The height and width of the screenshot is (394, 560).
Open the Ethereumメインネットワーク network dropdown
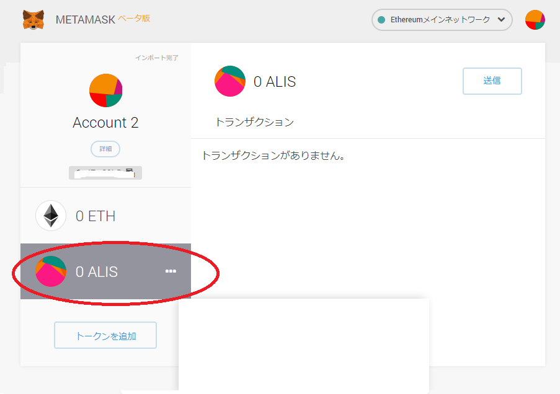(440, 20)
